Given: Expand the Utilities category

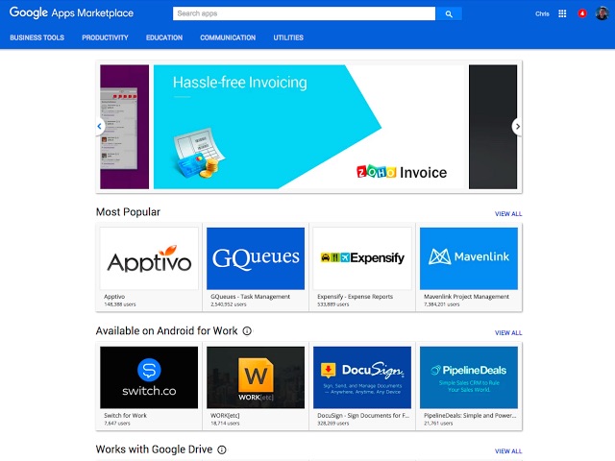Looking at the screenshot, I should pyautogui.click(x=288, y=37).
